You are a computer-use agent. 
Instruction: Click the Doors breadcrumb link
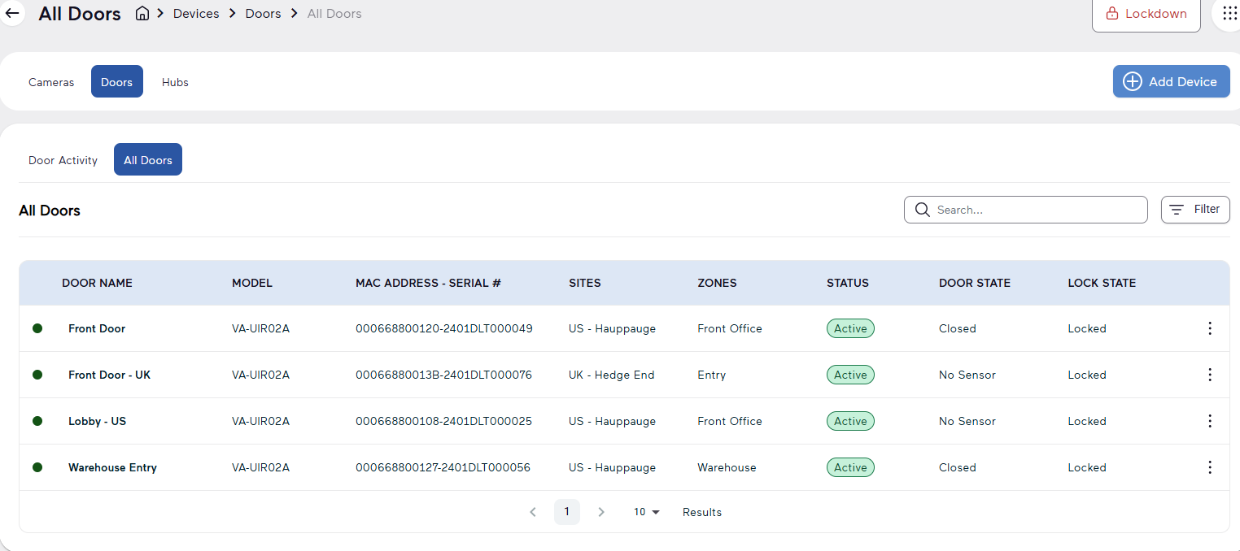click(x=263, y=14)
